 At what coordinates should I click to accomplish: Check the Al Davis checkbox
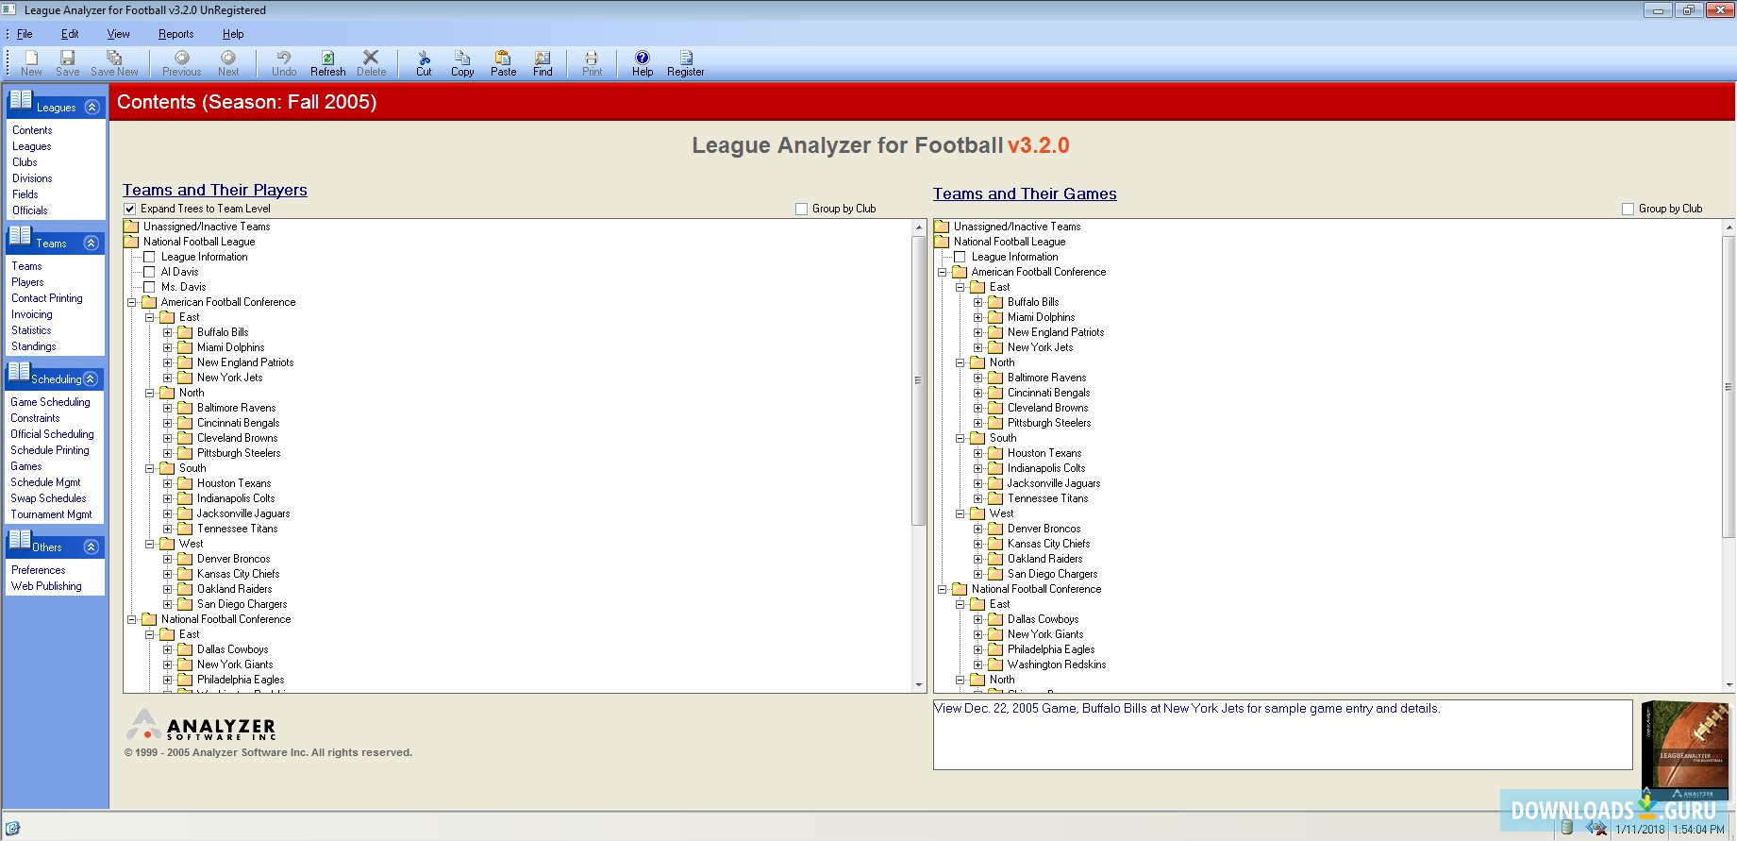pos(149,272)
